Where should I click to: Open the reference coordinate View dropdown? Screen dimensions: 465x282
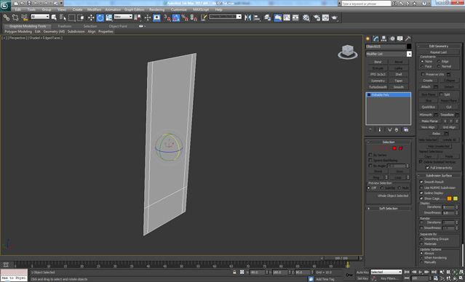(123, 17)
